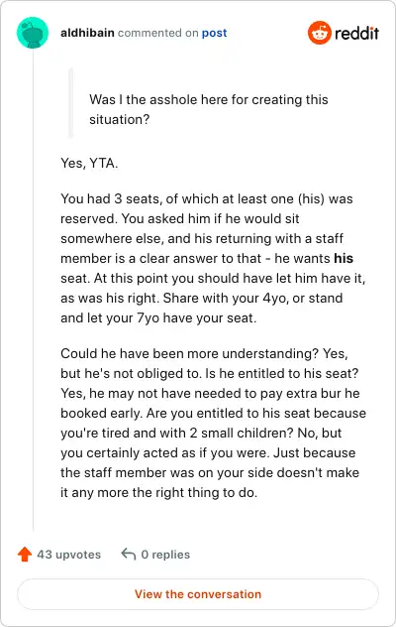
Task: Select the quoted 'Was I the asshole' text
Action: click(x=208, y=109)
